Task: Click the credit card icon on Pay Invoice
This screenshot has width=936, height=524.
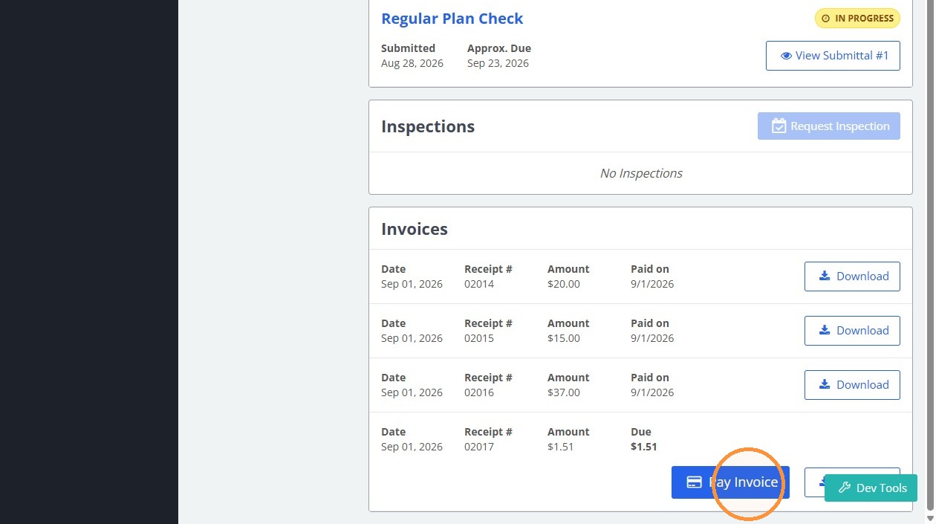Action: pos(695,482)
